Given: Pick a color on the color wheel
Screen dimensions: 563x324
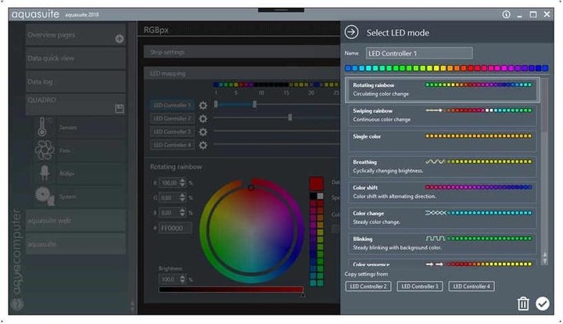Looking at the screenshot, I should coord(252,230).
